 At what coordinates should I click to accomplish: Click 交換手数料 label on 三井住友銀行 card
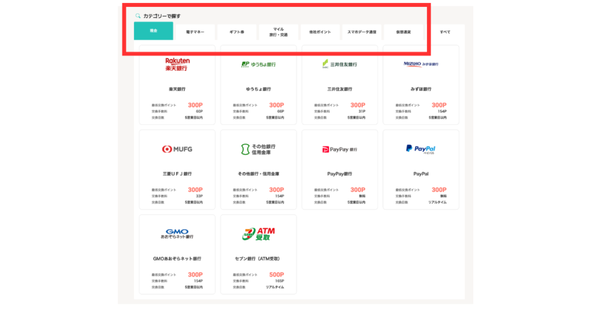point(322,111)
